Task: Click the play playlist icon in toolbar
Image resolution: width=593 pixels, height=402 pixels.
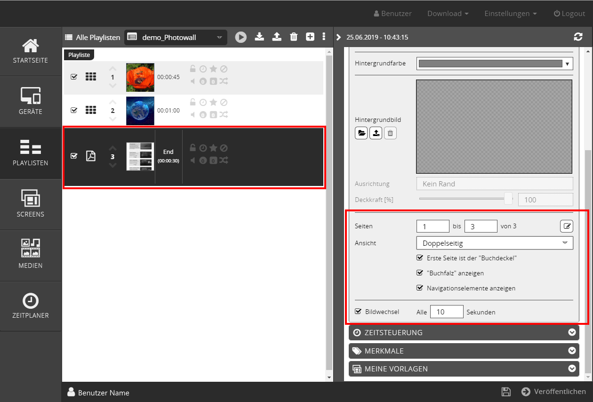Action: pyautogui.click(x=241, y=37)
